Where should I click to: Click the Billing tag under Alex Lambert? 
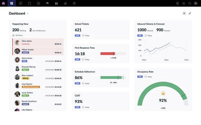click(x=25, y=78)
